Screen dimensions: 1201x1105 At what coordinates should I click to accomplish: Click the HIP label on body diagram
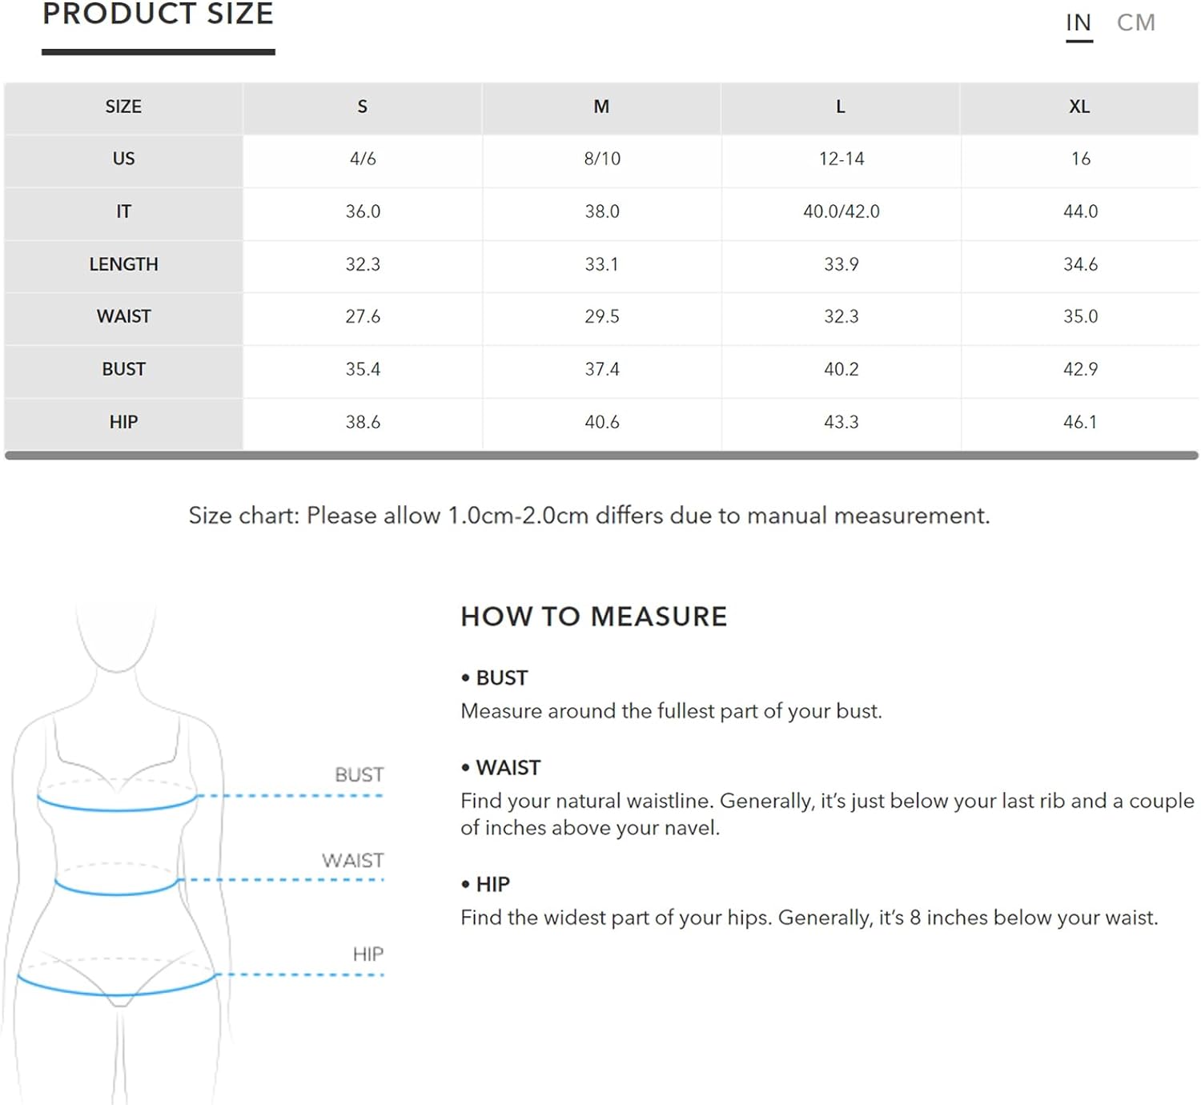[368, 954]
